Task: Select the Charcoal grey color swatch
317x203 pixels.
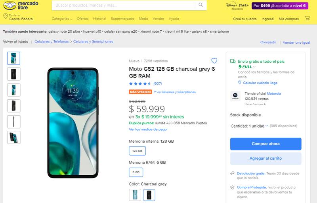Action: pos(149,195)
